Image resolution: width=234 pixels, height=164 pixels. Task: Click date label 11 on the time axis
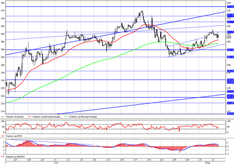109,160
